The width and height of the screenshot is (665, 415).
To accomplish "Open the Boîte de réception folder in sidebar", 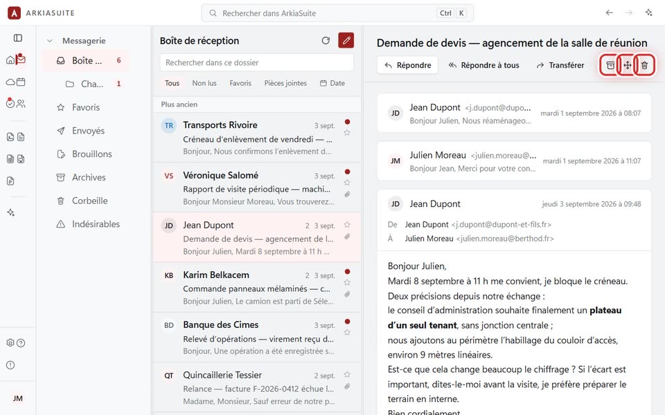I will [86, 61].
